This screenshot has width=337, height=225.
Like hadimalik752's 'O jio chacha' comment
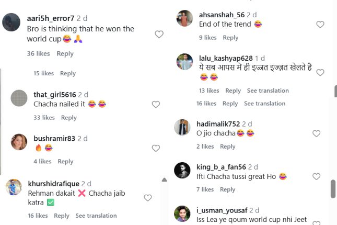pyautogui.click(x=316, y=134)
